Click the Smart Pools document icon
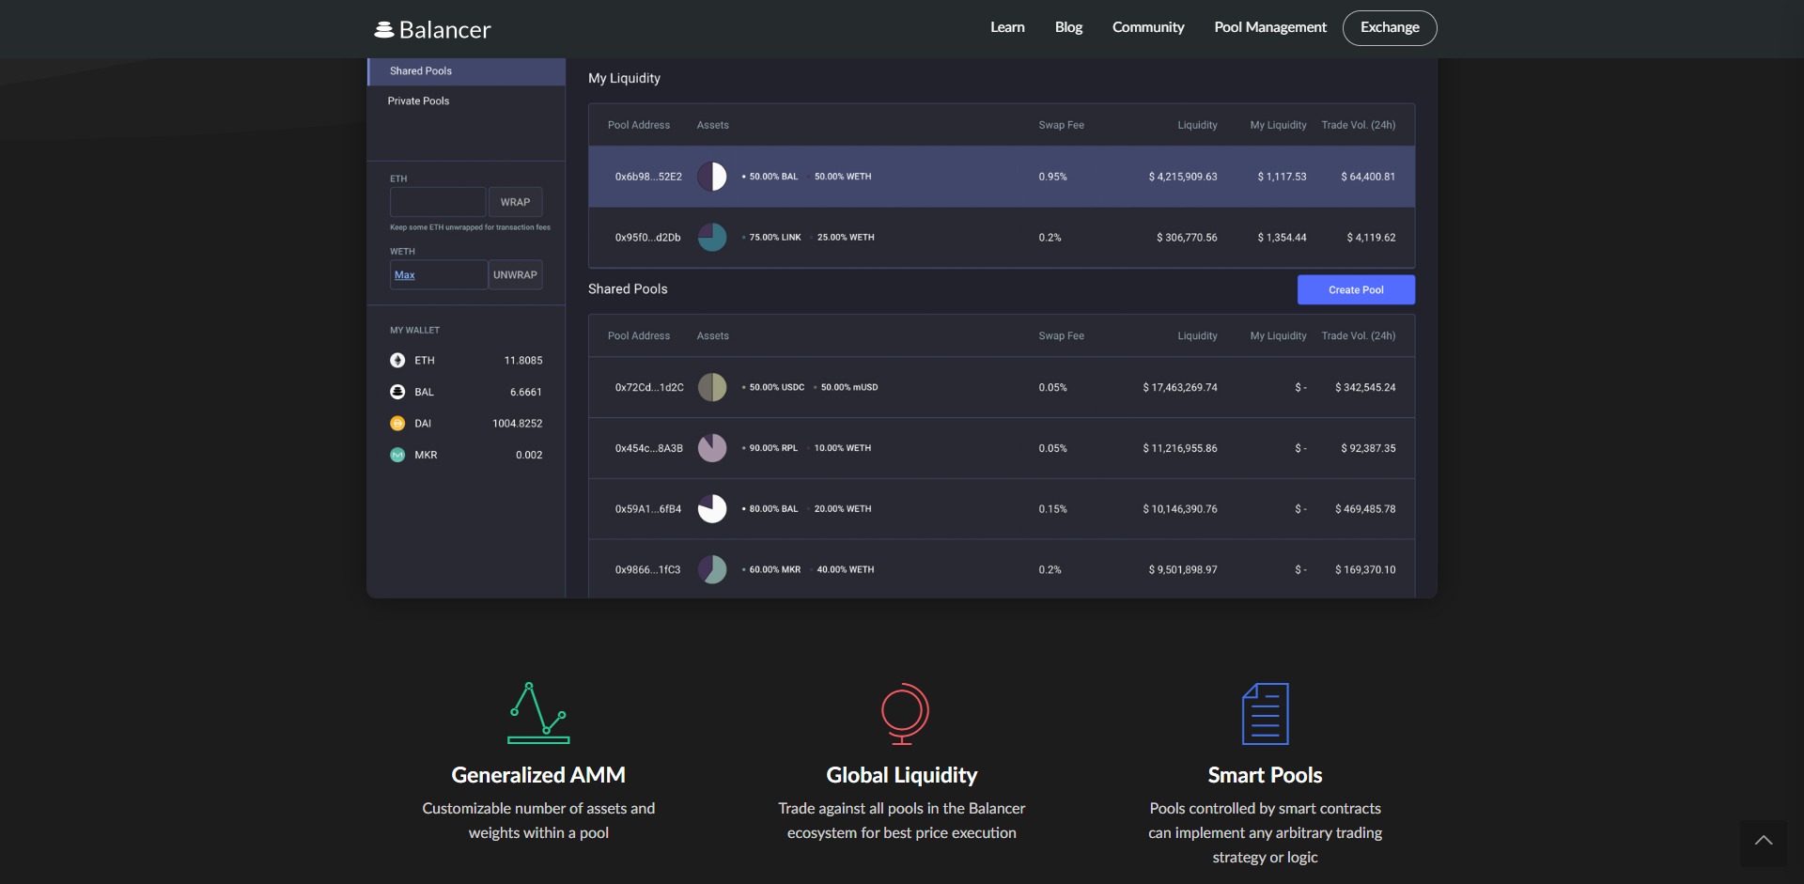Screen dimensions: 1804x884 pyautogui.click(x=1265, y=713)
